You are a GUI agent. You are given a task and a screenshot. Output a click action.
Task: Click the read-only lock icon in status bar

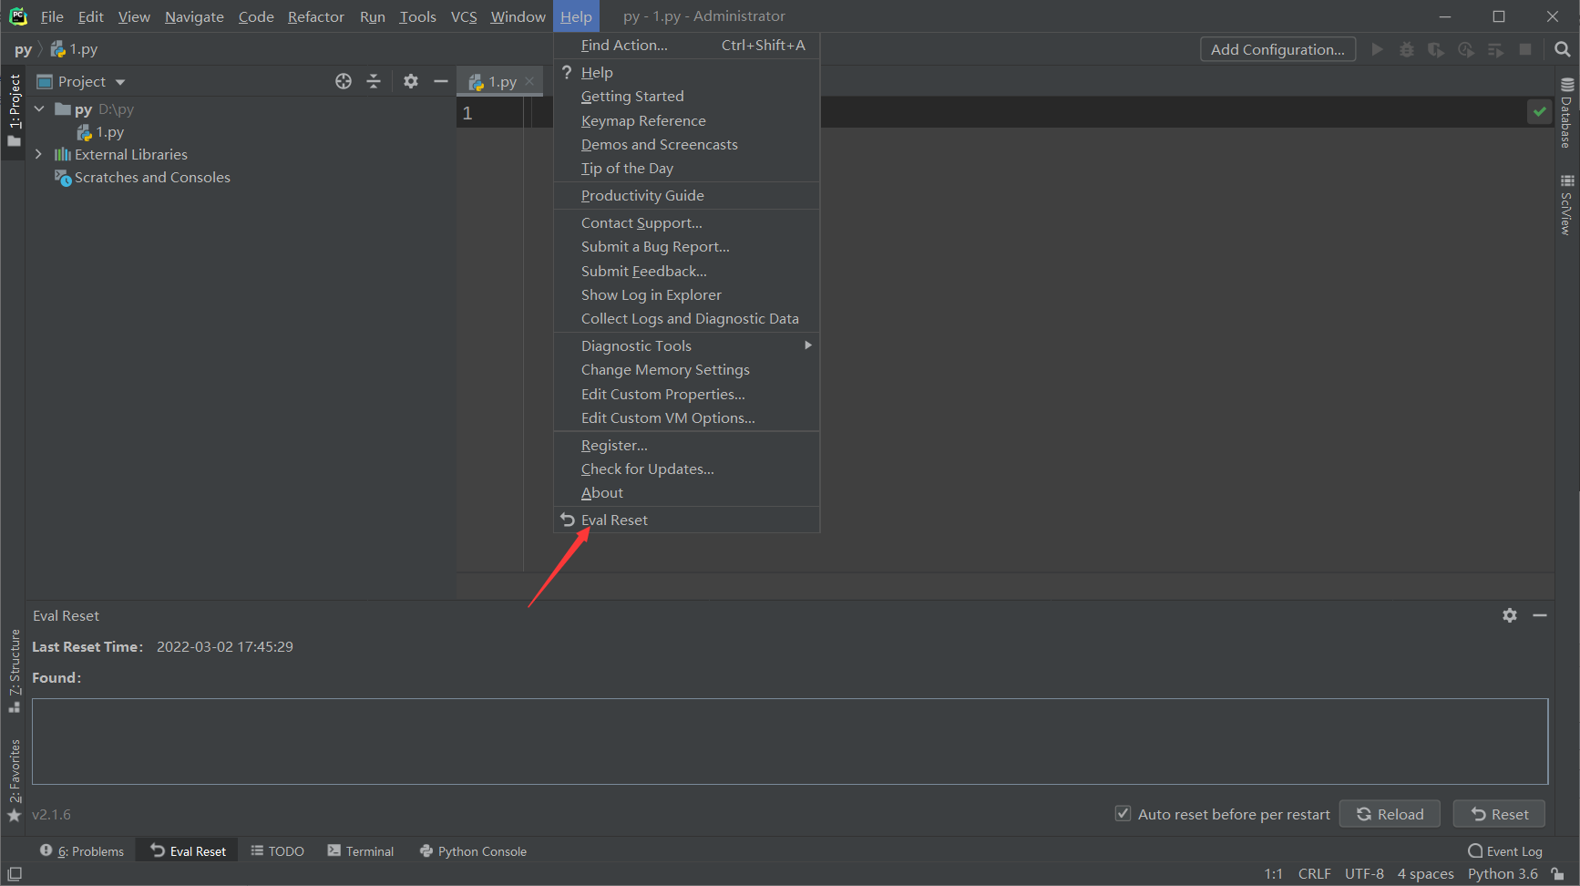1558,874
